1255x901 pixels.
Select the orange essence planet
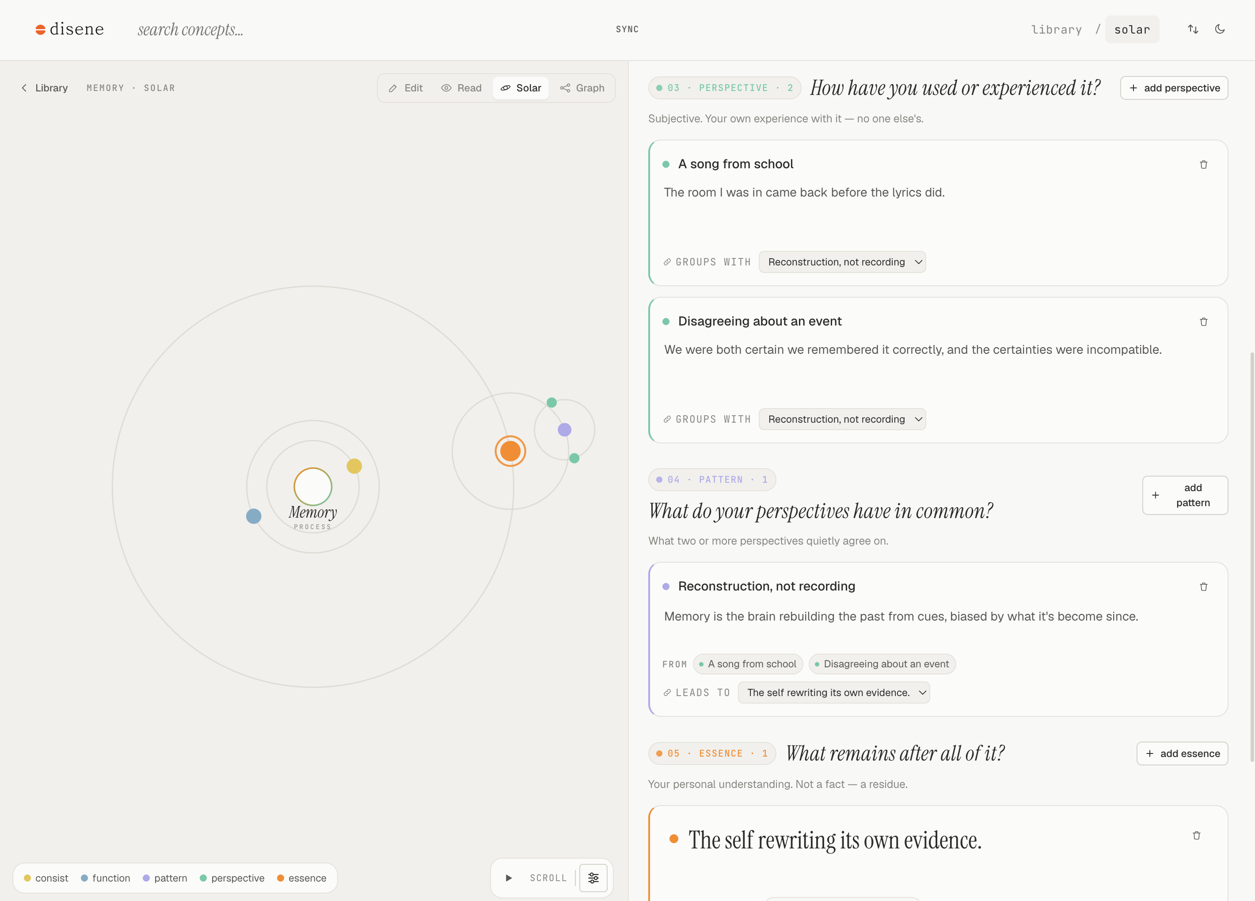[510, 451]
